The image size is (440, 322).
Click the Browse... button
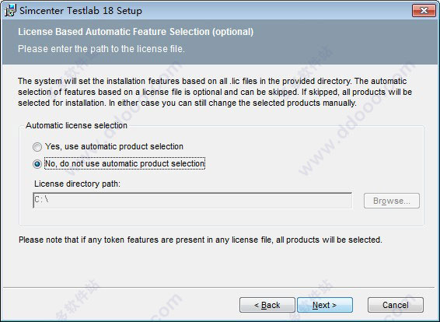tap(392, 201)
